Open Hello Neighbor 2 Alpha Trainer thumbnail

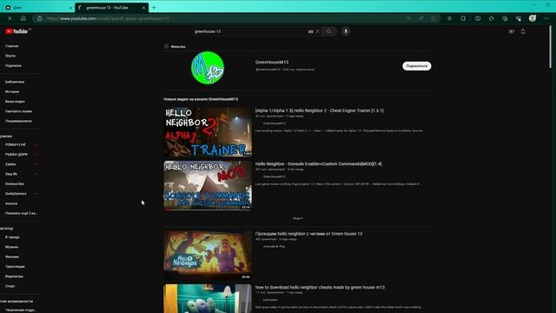[x=208, y=132]
